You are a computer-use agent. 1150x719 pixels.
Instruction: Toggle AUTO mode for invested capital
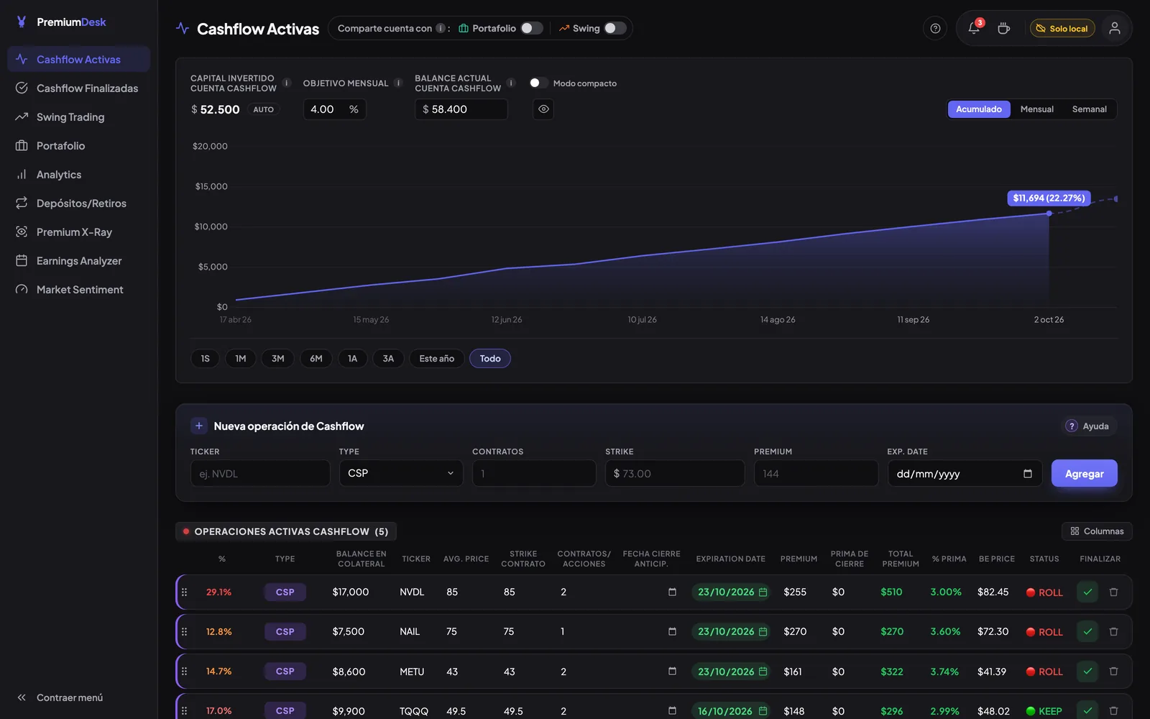click(263, 109)
